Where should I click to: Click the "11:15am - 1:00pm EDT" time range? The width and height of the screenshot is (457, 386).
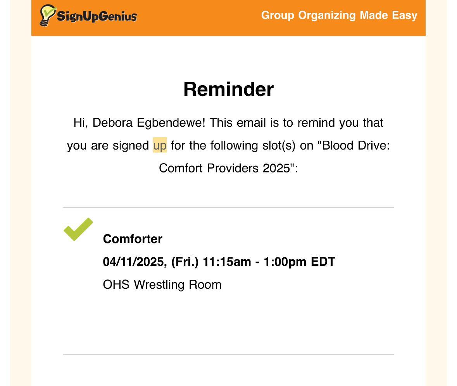point(269,262)
